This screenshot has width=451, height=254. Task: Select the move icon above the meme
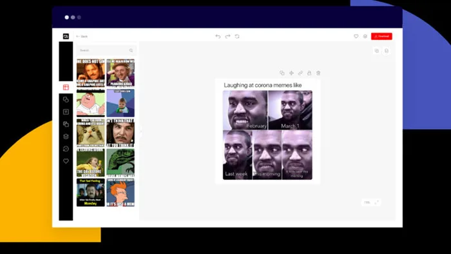(291, 73)
